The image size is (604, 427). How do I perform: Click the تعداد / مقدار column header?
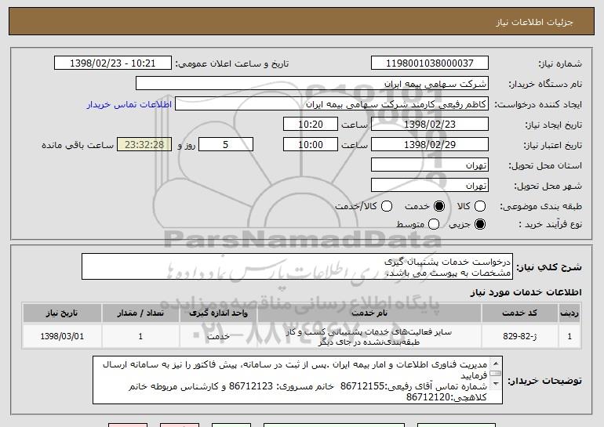point(140,313)
